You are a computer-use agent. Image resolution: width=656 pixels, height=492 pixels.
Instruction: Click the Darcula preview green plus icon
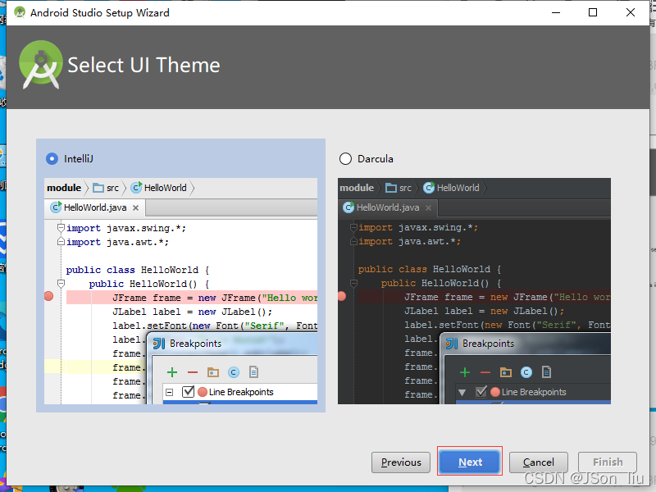(465, 372)
